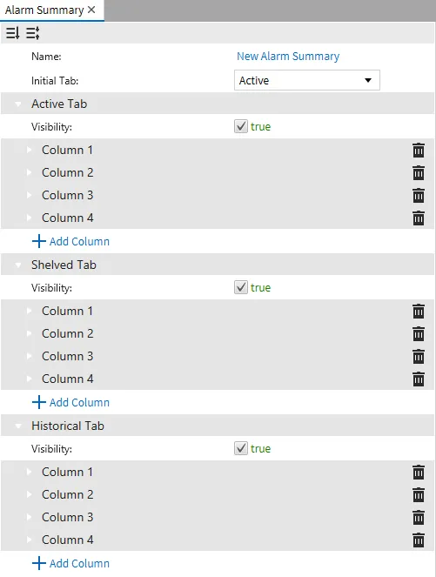
Task: Collapse the Shelved Tab section
Action: pyautogui.click(x=18, y=265)
